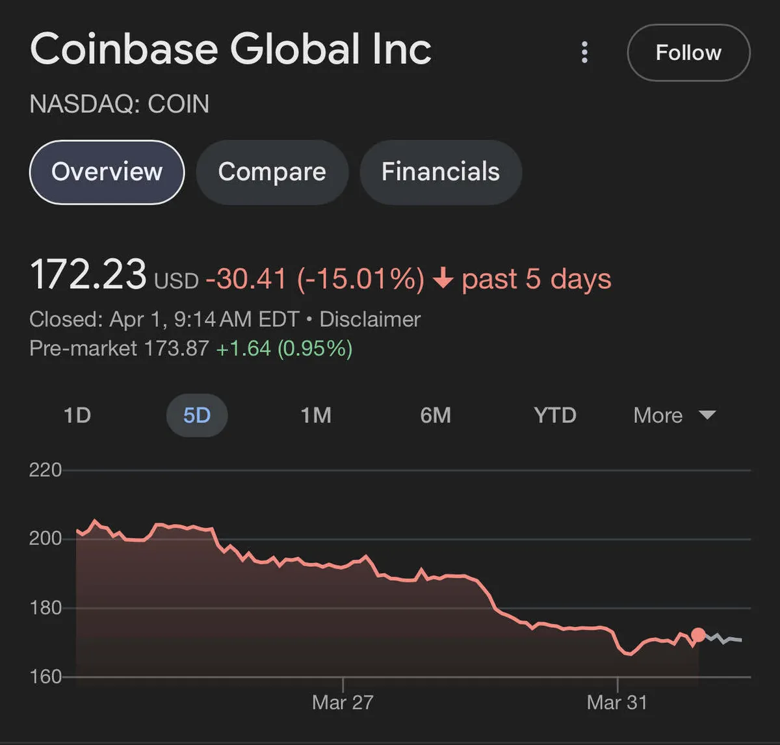Image resolution: width=780 pixels, height=745 pixels.
Task: Expand the More chevron next to YTD
Action: (x=708, y=415)
